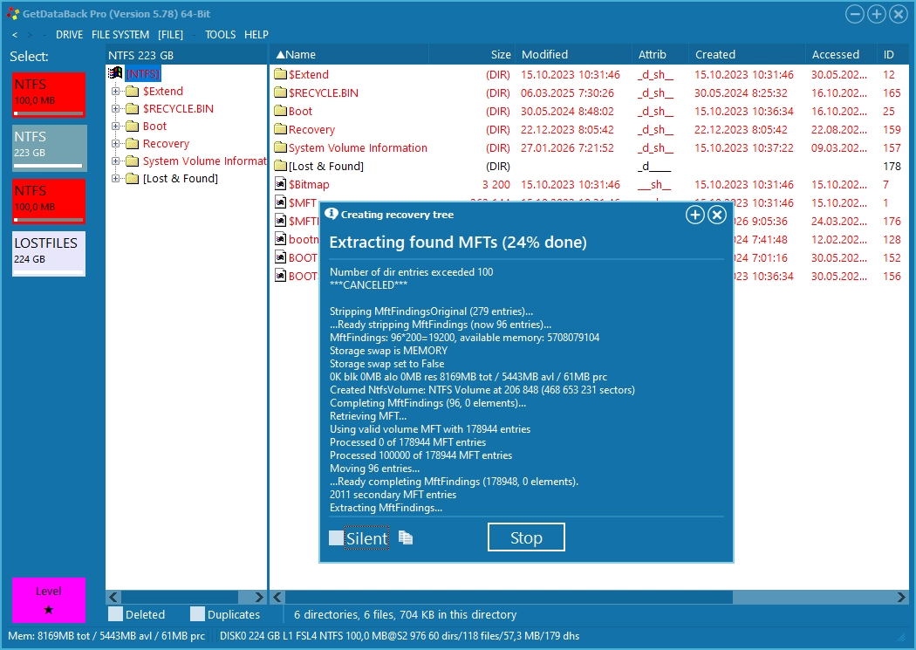Click the $Bitmap file icon
The height and width of the screenshot is (650, 916).
click(280, 184)
